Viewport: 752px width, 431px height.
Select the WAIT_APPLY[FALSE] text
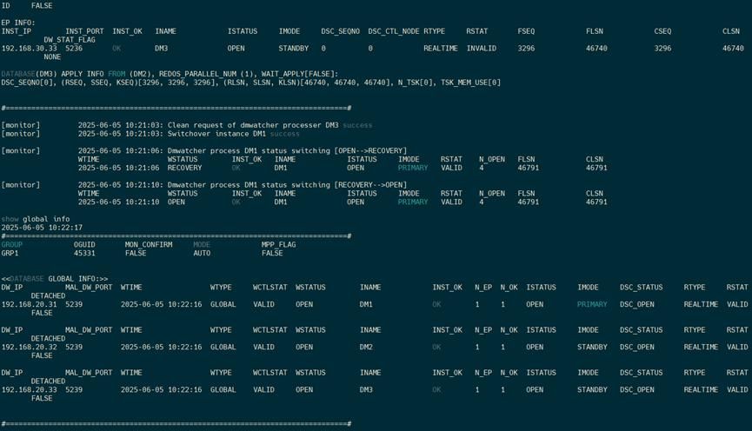[x=299, y=74]
